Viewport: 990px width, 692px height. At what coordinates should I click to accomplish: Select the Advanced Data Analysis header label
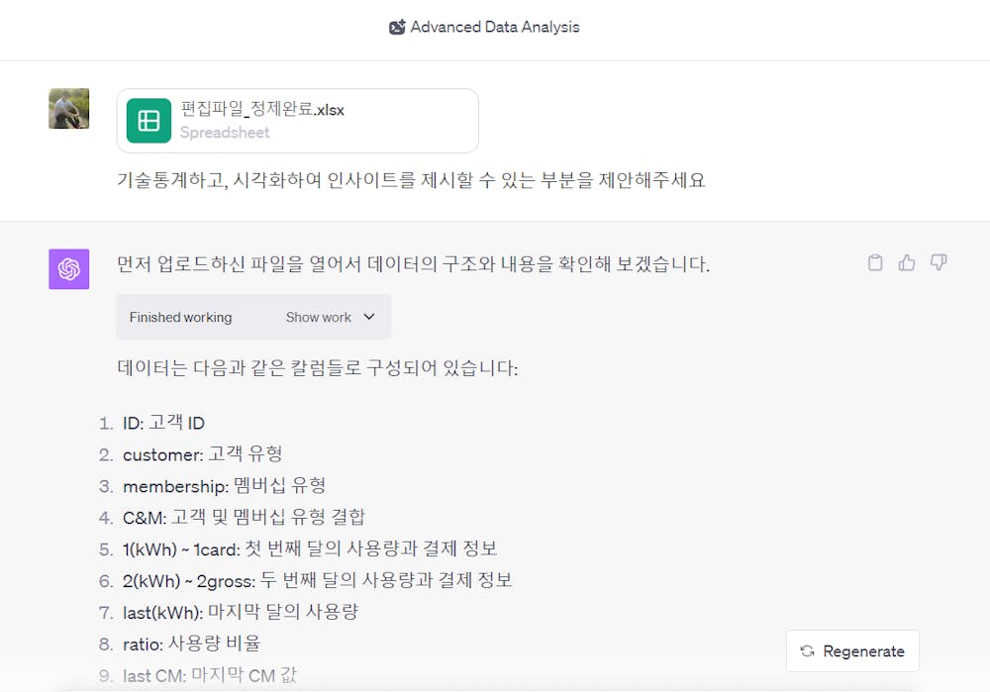click(494, 28)
